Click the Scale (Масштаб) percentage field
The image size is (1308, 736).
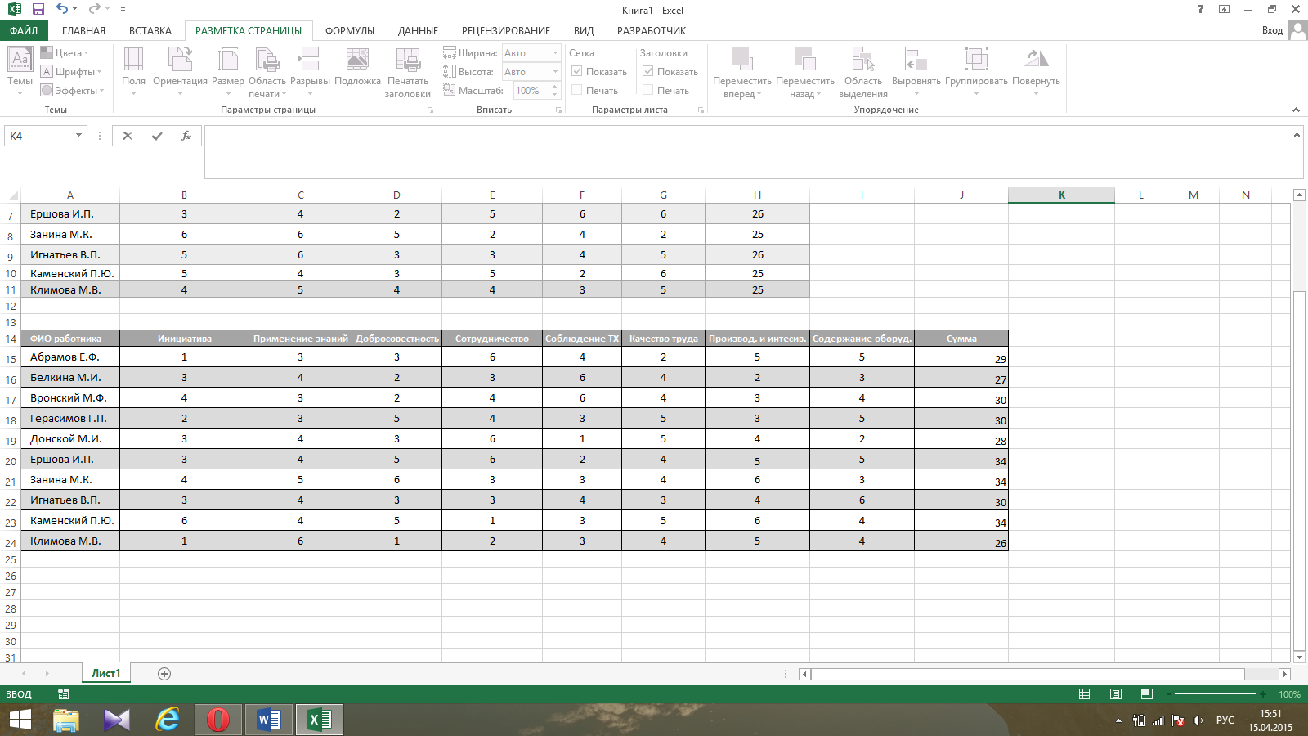[x=531, y=91]
